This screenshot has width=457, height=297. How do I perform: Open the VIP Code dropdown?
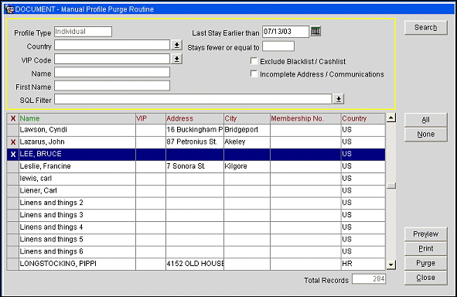[x=176, y=59]
